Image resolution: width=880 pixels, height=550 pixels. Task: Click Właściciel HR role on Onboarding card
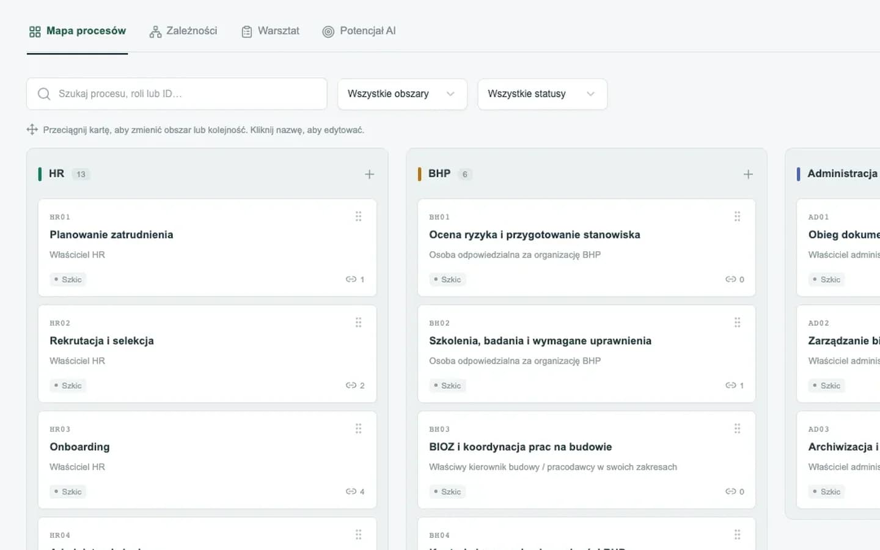click(x=77, y=467)
